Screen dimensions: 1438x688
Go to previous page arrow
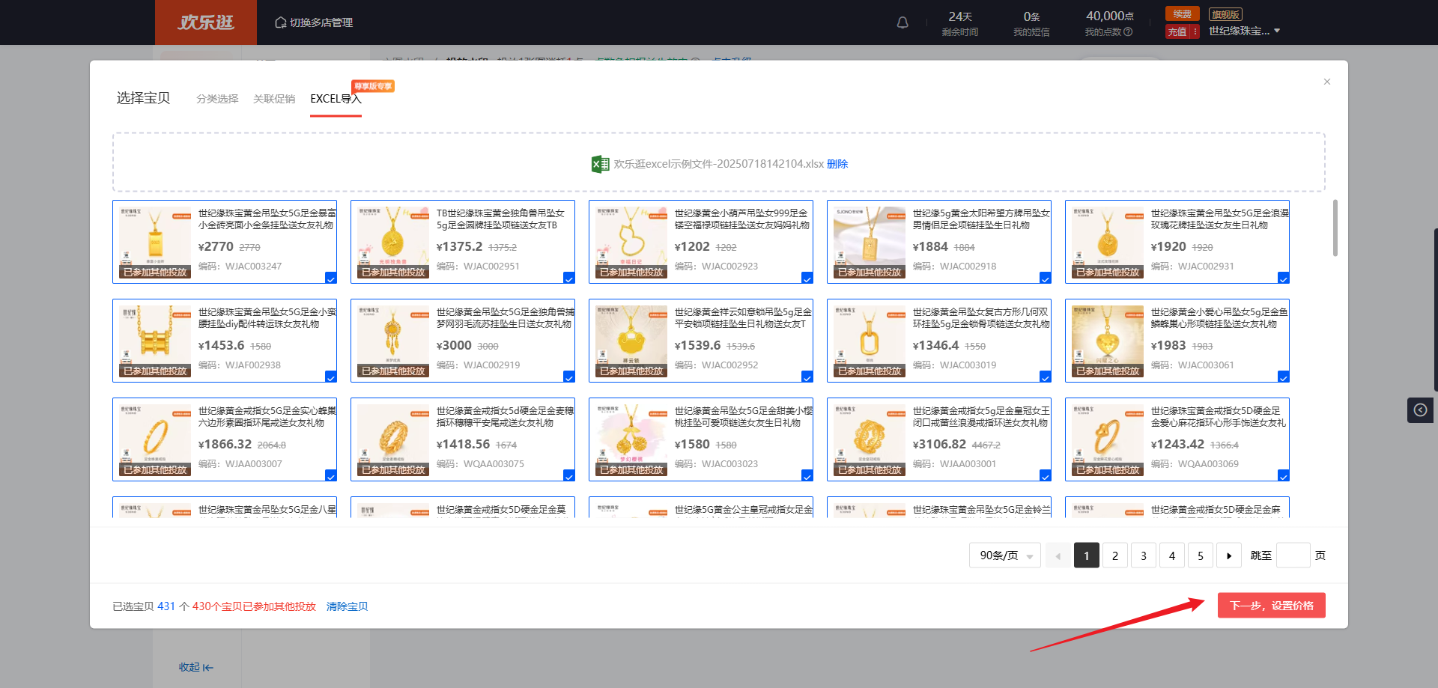coord(1058,555)
